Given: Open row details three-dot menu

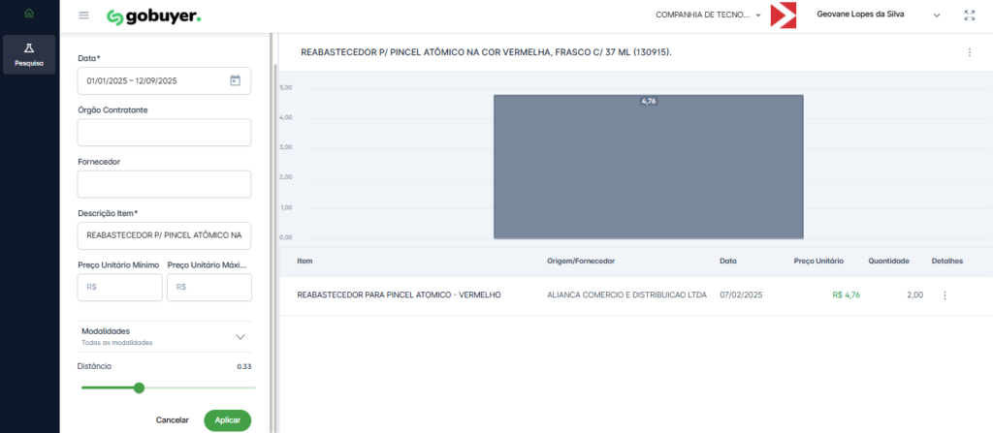Looking at the screenshot, I should click(945, 295).
